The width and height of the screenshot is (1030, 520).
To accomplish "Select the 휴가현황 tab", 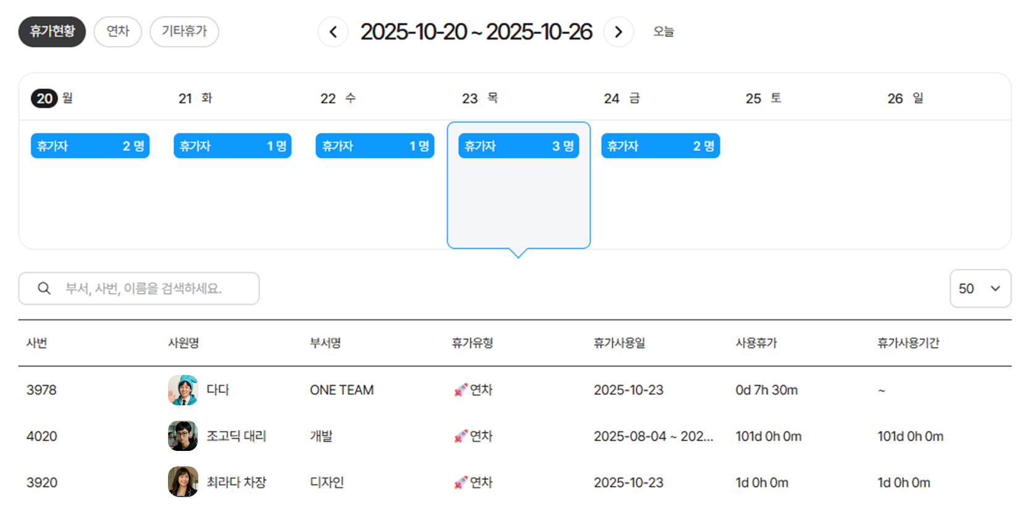I will 52,31.
